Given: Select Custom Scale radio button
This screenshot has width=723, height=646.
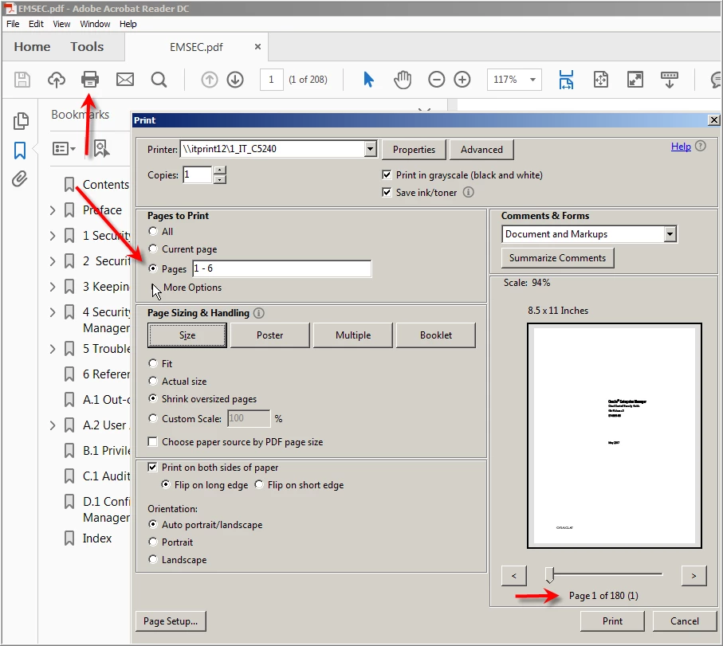Looking at the screenshot, I should (153, 418).
